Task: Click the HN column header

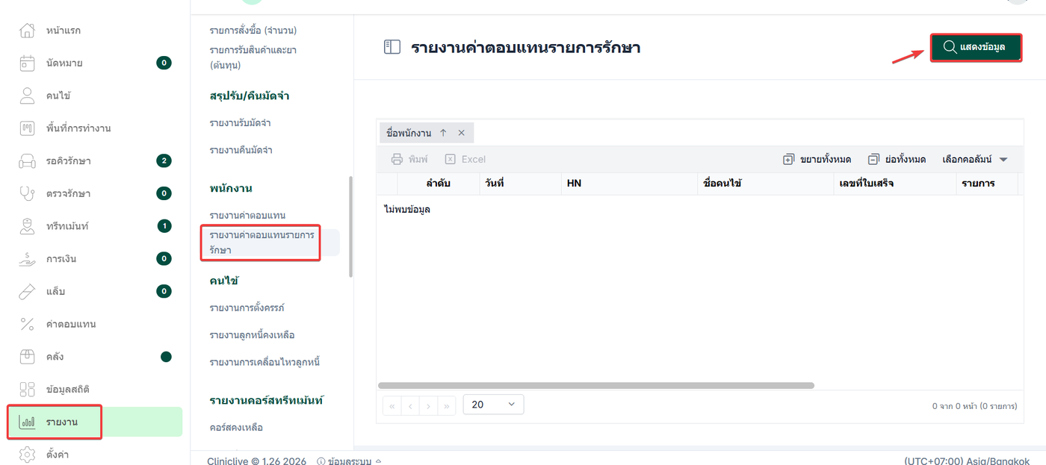Action: [x=629, y=184]
